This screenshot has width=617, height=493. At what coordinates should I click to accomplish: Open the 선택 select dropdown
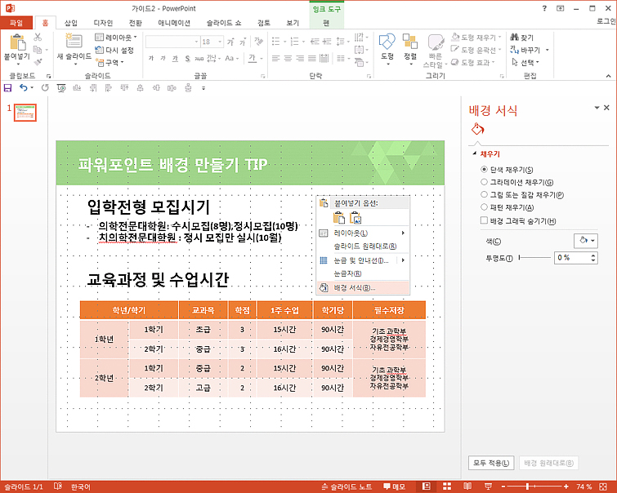pos(525,62)
